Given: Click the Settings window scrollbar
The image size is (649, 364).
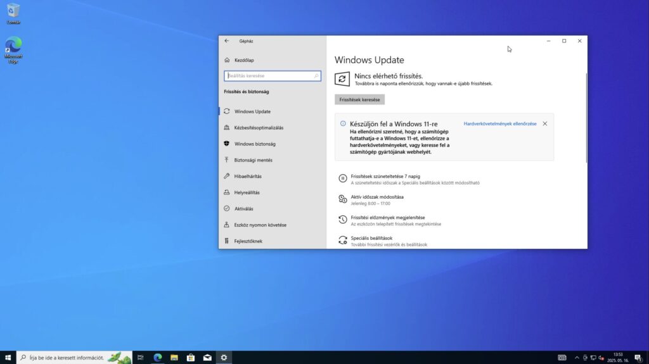Looking at the screenshot, I should click(586, 118).
